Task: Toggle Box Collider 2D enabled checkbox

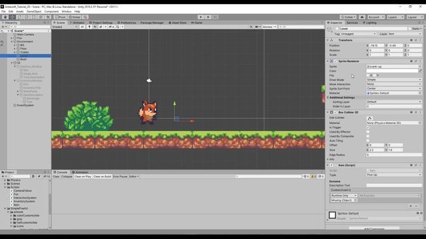Action: pyautogui.click(x=335, y=112)
